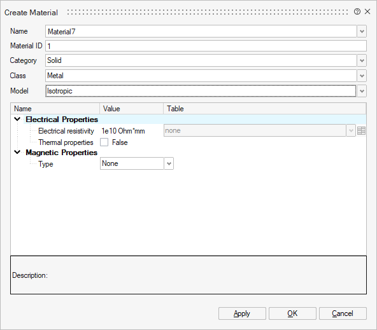Confirm with the OK button
This screenshot has width=377, height=330.
tap(292, 313)
